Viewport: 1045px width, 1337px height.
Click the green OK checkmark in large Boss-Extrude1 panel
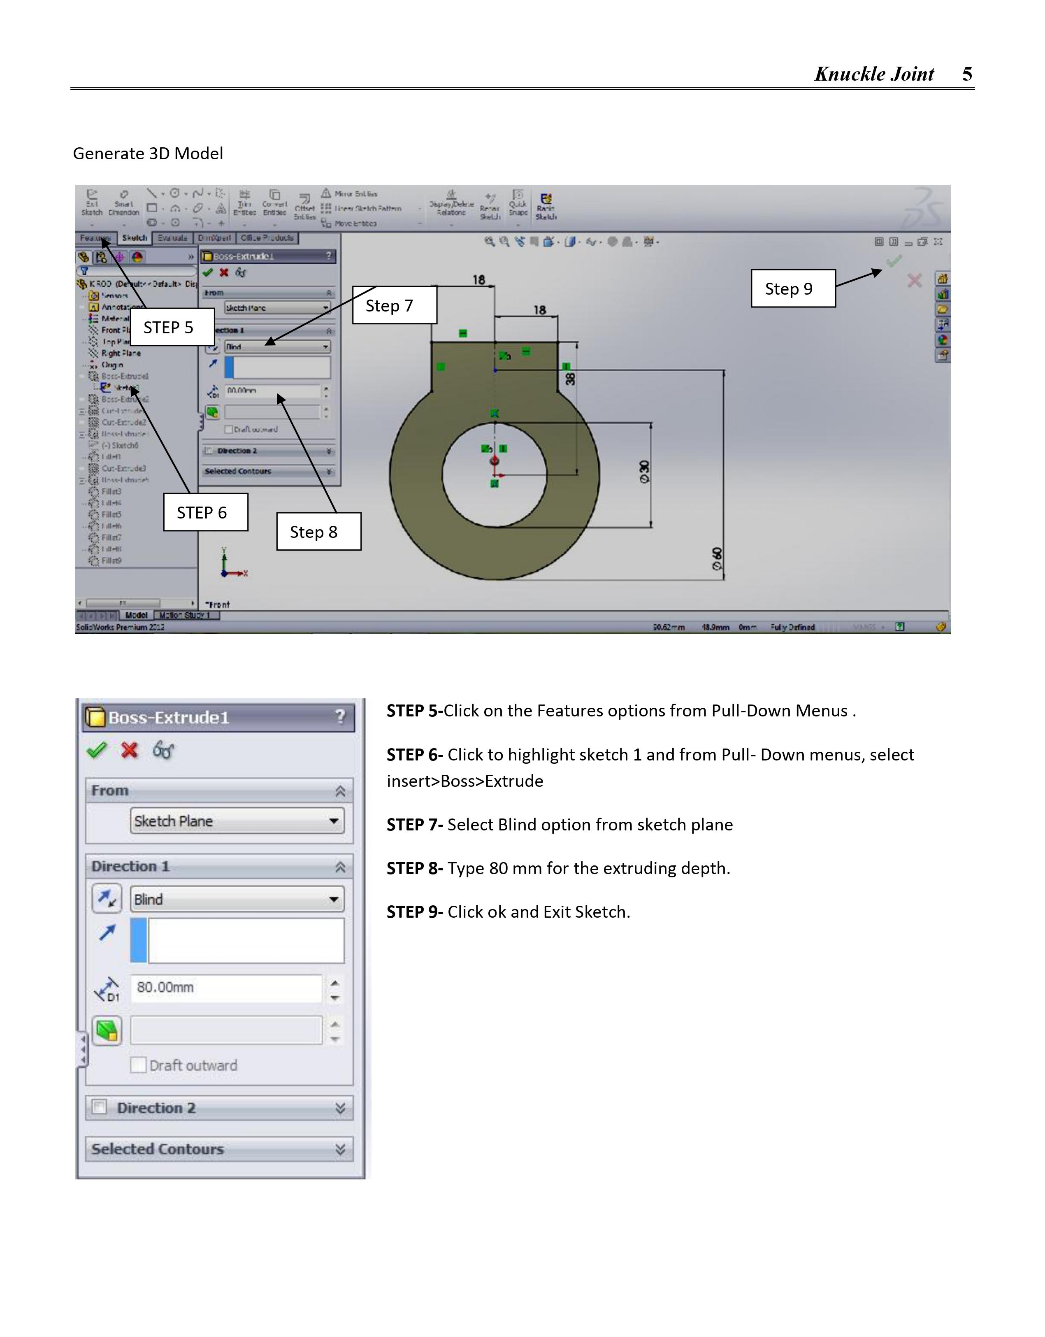[97, 750]
